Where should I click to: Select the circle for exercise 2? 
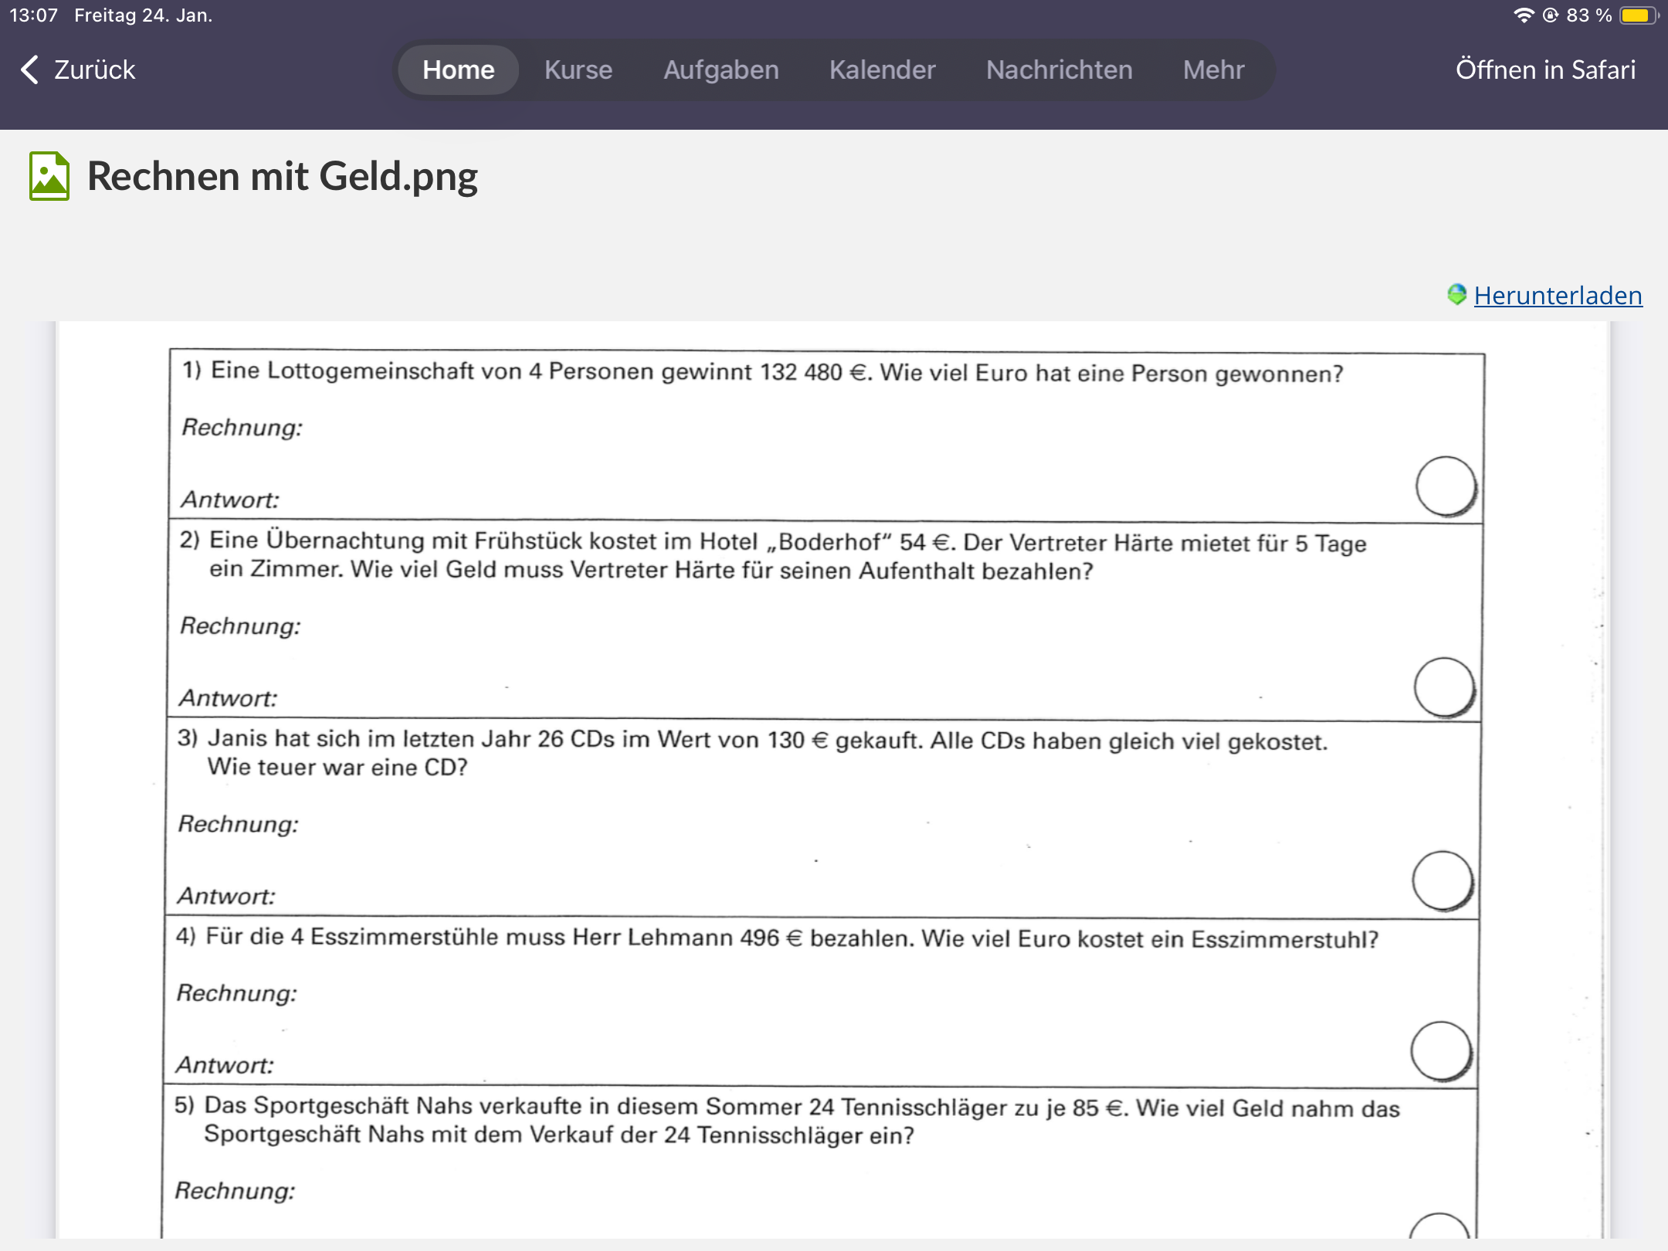click(1444, 687)
